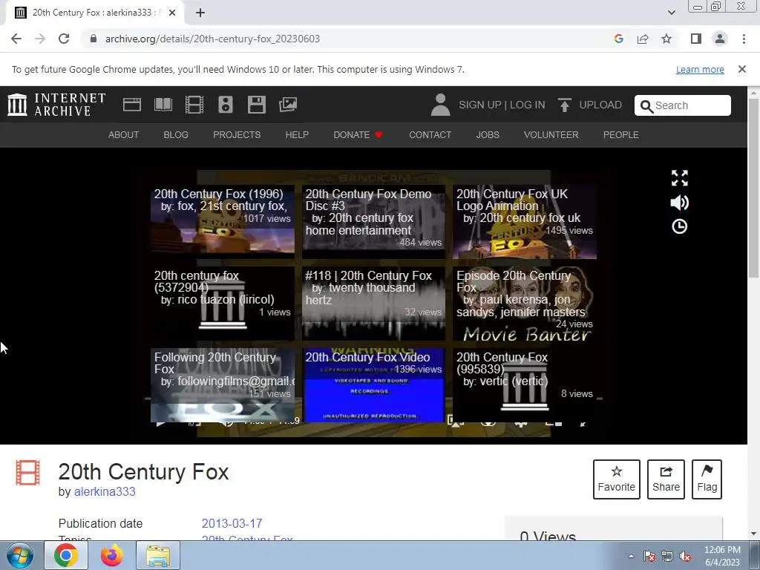Click the SIGN UP link

tap(480, 105)
